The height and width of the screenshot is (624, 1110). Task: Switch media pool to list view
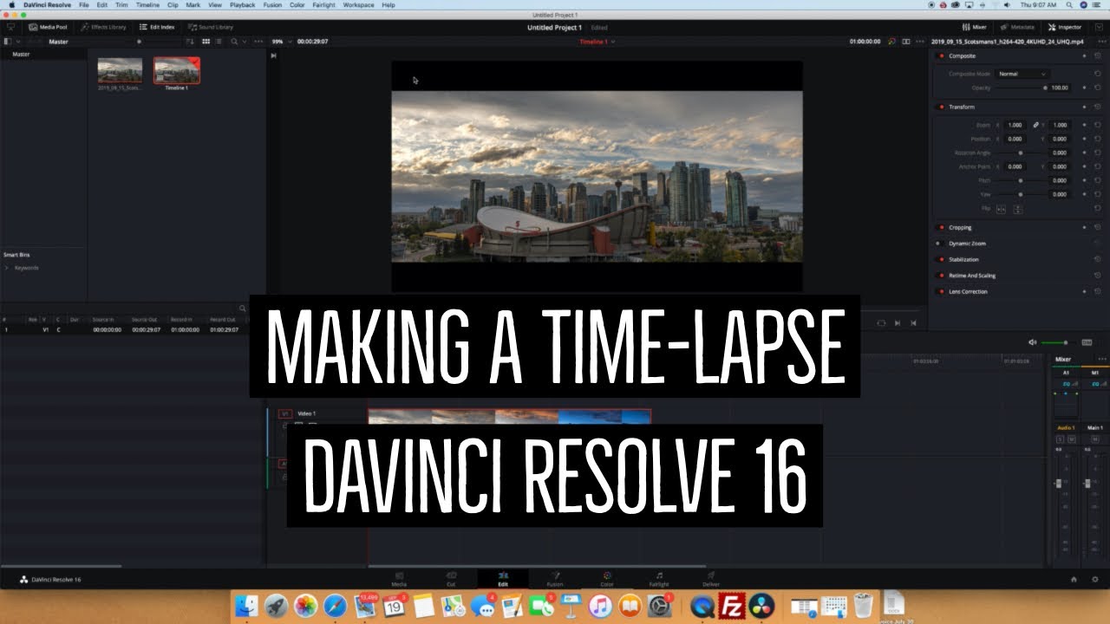pos(219,42)
